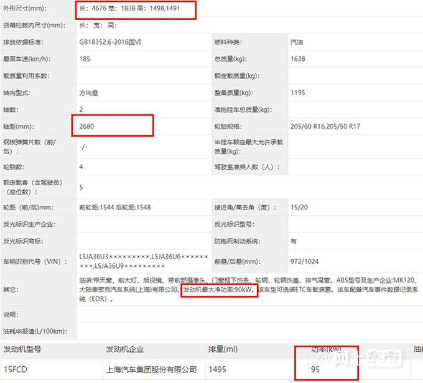Screen dimensions: 423x383
Task: Click ABS value 有
Action: tap(294, 241)
